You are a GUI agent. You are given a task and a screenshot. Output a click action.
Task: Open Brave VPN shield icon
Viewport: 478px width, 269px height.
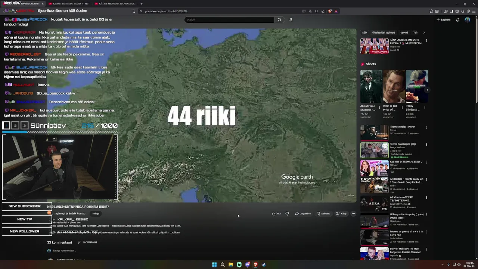point(468,11)
